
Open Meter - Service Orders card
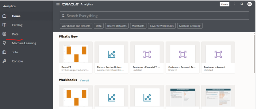click(111, 58)
